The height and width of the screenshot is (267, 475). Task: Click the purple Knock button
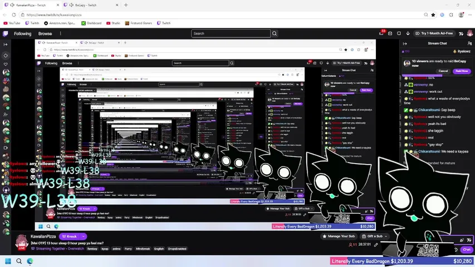70,236
